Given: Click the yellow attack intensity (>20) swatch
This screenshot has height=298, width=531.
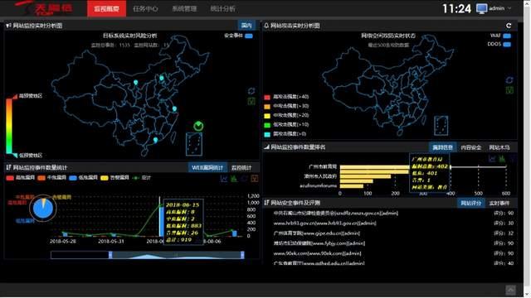Looking at the screenshot, I should (x=267, y=116).
